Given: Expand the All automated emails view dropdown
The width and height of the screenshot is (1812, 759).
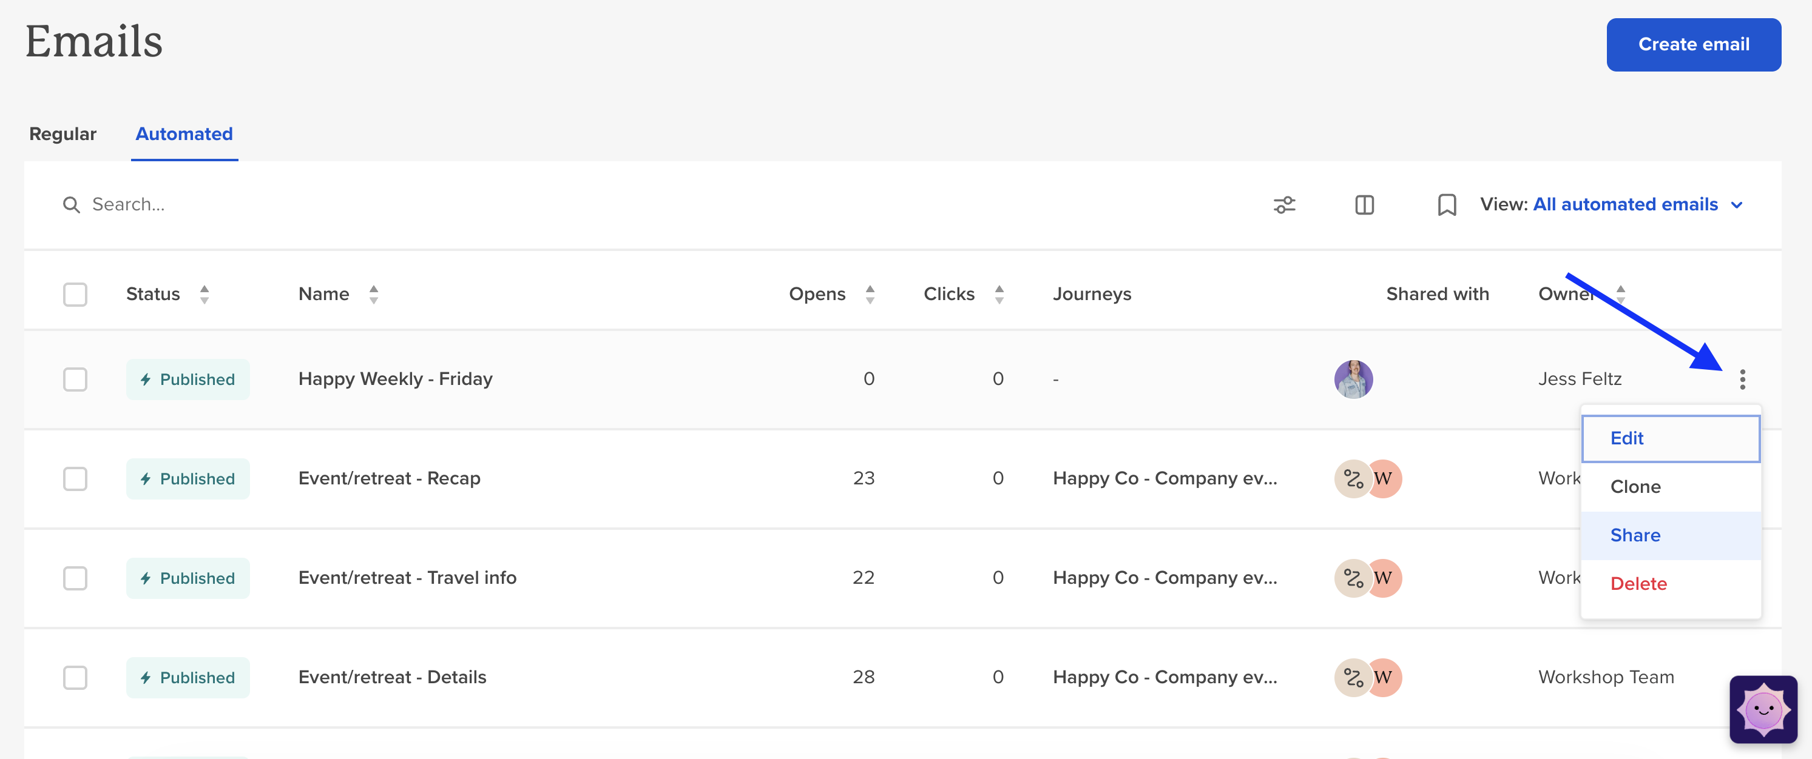Looking at the screenshot, I should click(x=1638, y=204).
